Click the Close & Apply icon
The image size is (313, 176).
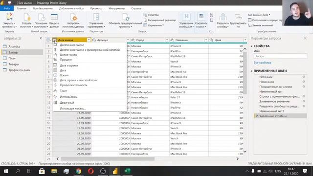click(x=9, y=17)
